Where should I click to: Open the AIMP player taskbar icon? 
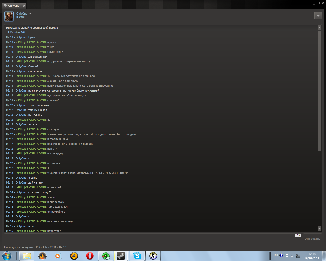[x=74, y=256]
